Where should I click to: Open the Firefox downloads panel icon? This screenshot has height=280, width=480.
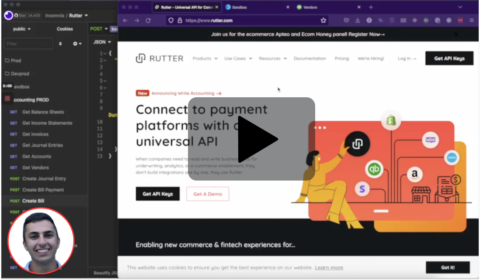[x=358, y=20]
